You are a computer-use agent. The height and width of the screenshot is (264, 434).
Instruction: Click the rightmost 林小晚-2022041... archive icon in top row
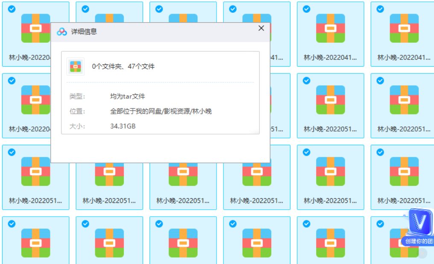(x=404, y=28)
